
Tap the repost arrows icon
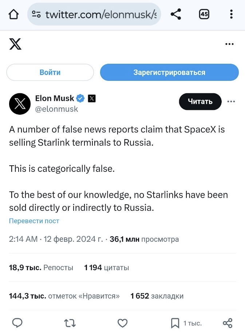[70, 323]
